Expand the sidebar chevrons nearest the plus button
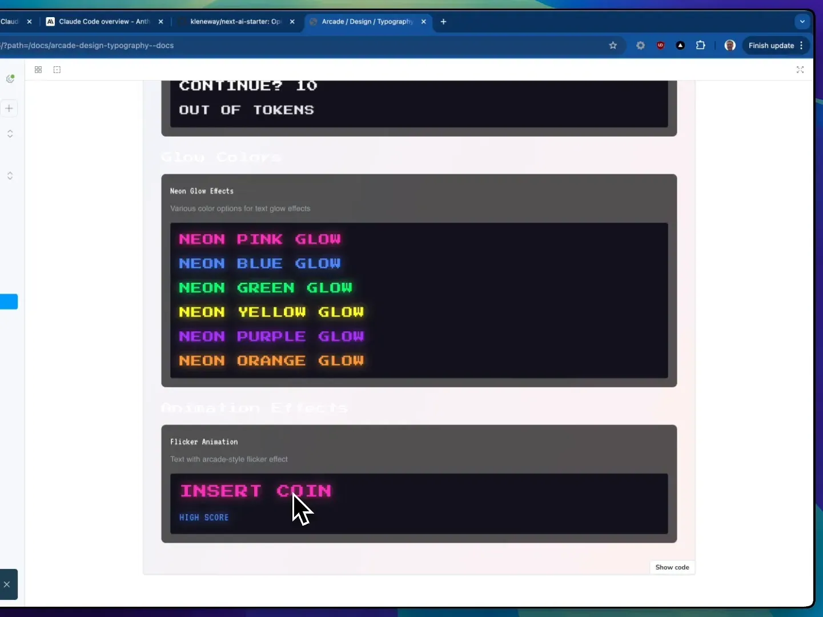 (10, 134)
